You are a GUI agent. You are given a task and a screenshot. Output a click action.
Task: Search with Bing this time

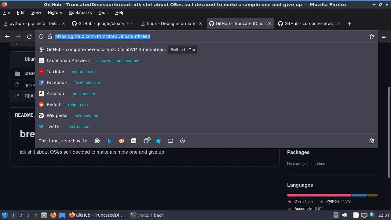[109, 141]
